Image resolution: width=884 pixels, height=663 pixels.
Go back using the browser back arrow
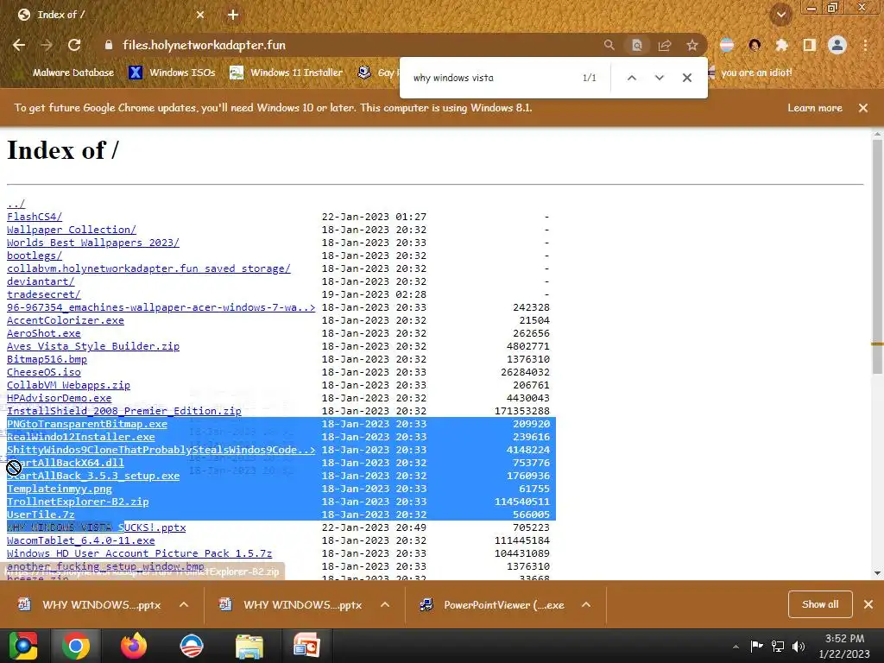pyautogui.click(x=19, y=45)
